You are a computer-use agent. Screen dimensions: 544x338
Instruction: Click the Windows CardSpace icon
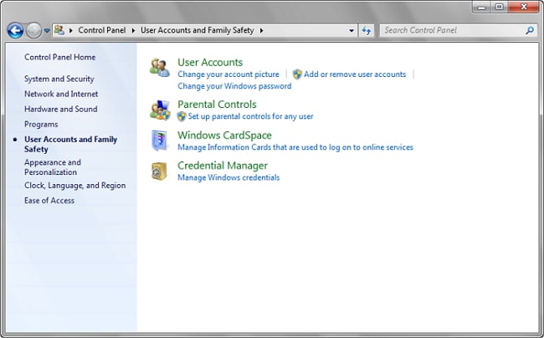pyautogui.click(x=159, y=141)
